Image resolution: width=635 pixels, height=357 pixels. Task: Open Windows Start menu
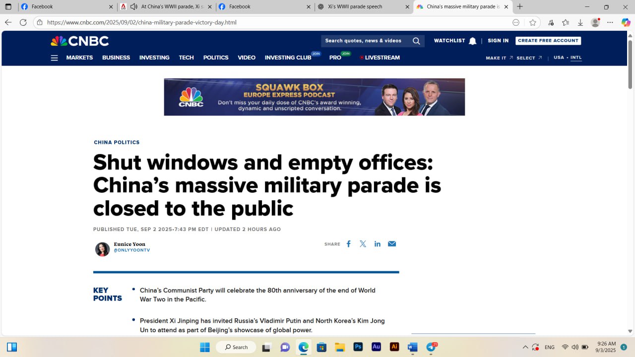(204, 347)
